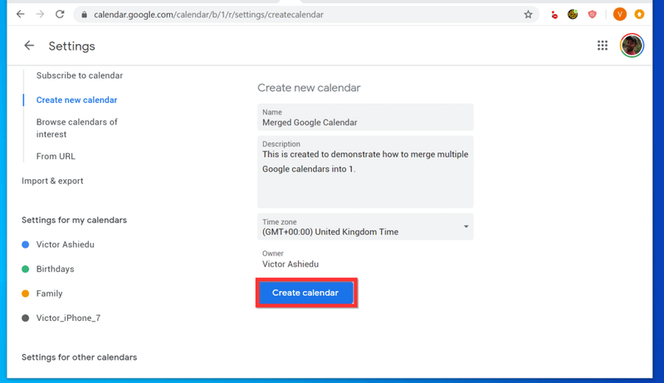Reload the page with the refresh icon

pos(60,14)
